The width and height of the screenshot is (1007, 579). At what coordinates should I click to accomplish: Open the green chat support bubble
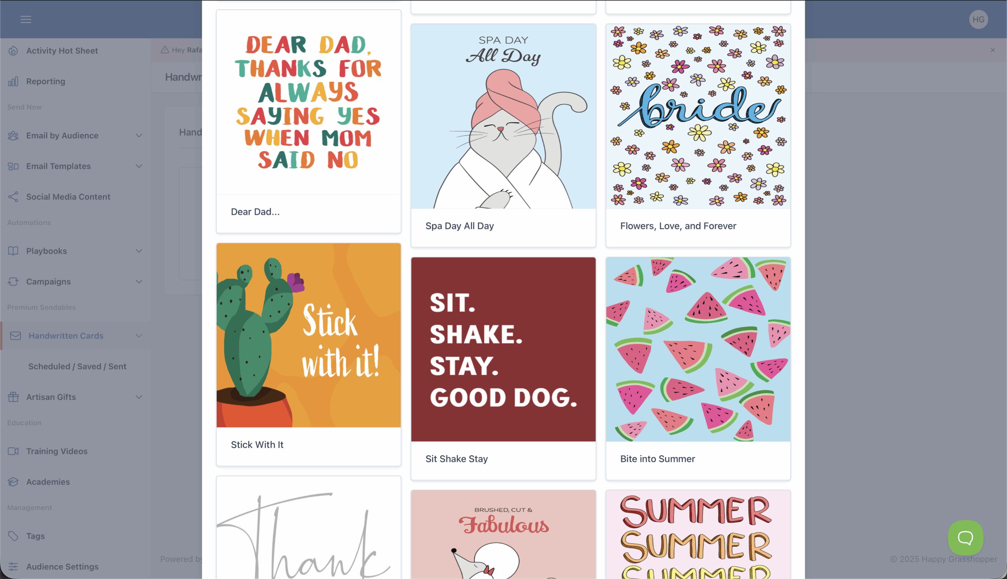click(x=965, y=538)
